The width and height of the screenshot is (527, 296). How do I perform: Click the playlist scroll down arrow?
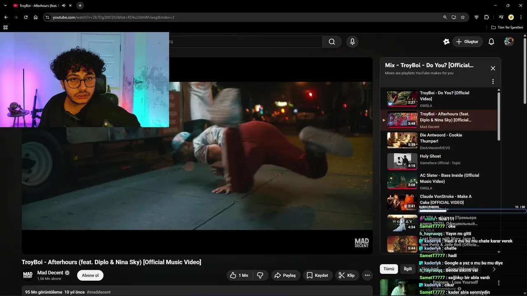499,252
